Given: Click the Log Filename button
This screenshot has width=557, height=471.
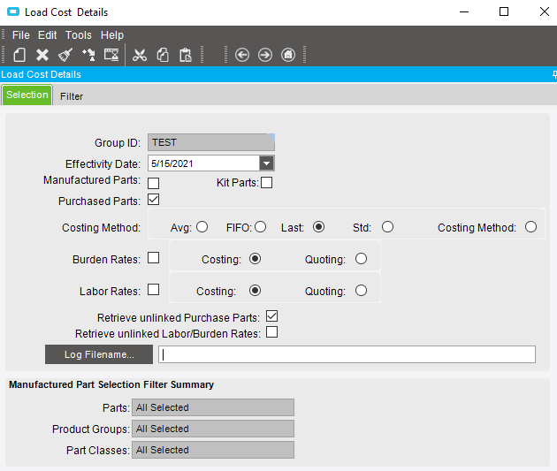Looking at the screenshot, I should coord(99,354).
